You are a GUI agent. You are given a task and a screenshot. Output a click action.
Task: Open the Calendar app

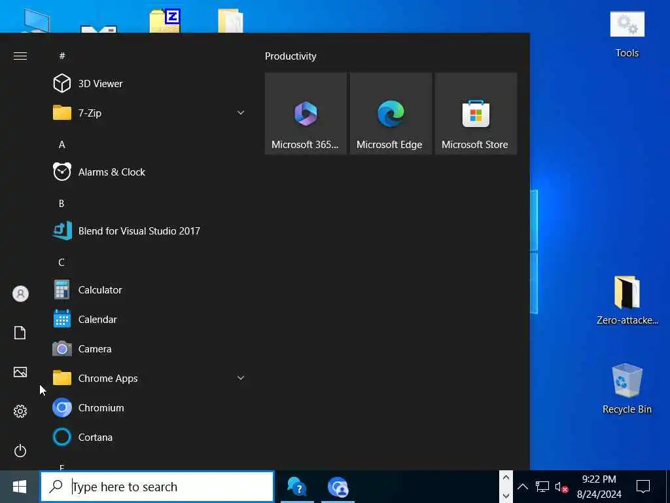(149, 320)
